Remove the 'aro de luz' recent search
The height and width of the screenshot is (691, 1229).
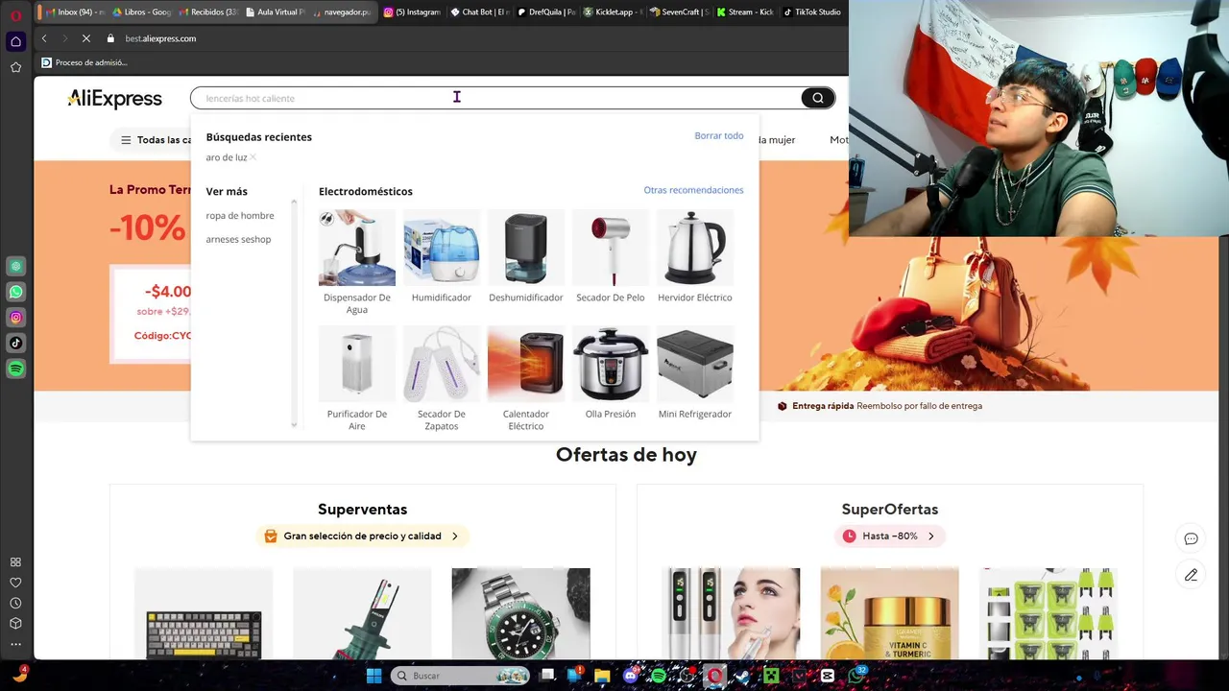coord(253,157)
